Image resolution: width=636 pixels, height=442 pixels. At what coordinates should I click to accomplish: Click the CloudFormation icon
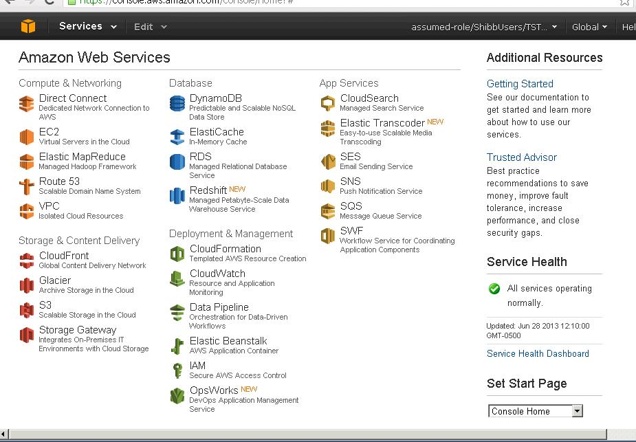click(x=177, y=254)
